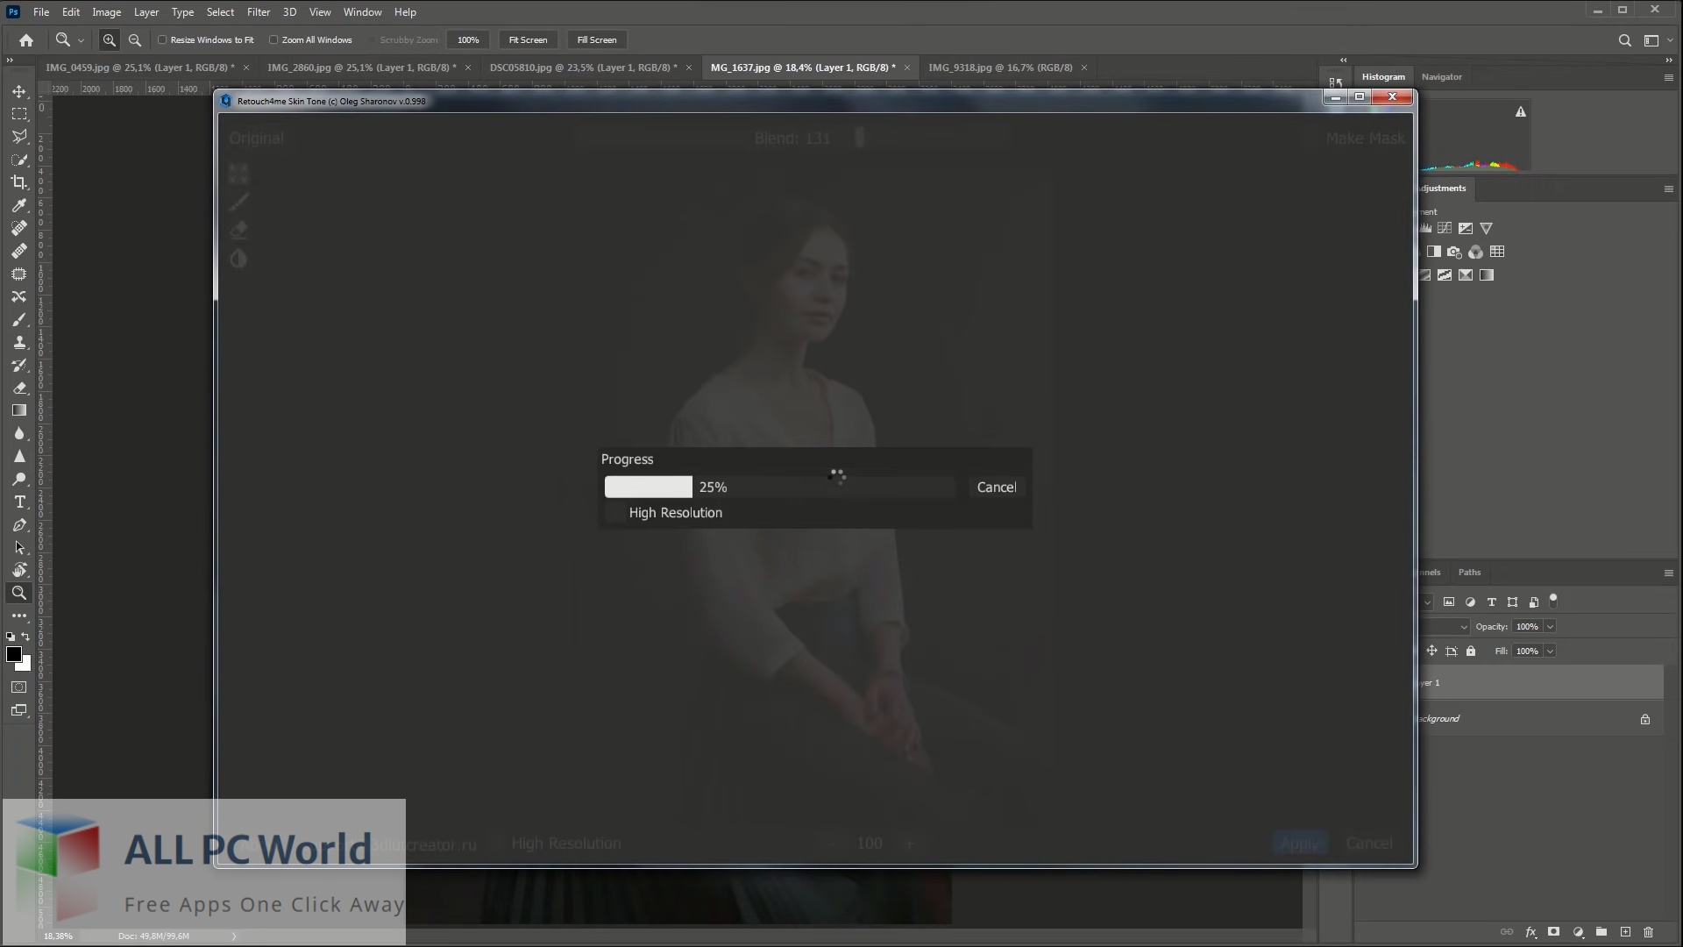
Task: Select the Pen tool
Action: pos(19,525)
